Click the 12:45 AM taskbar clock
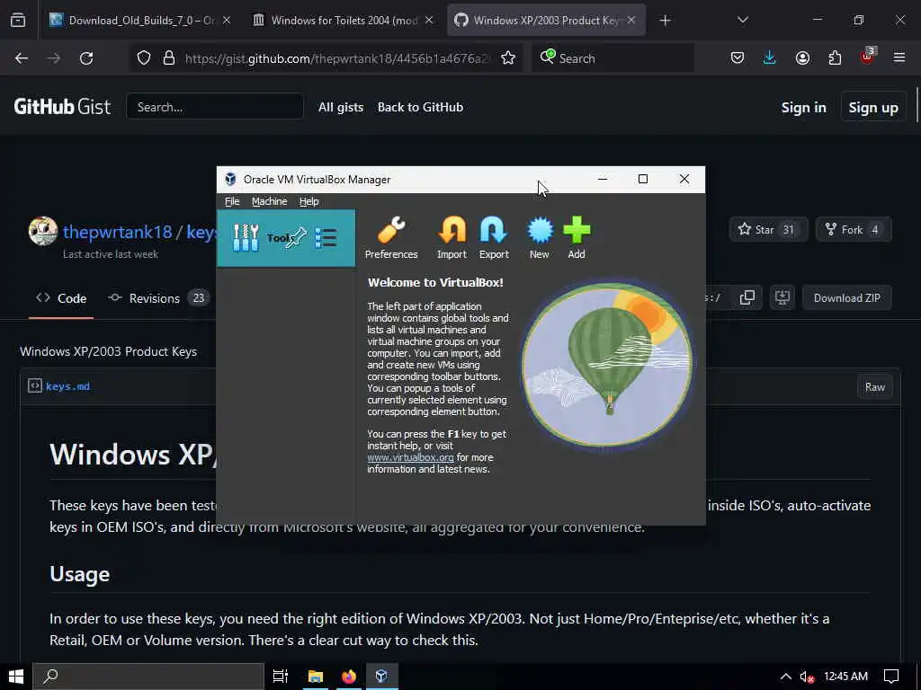The width and height of the screenshot is (921, 690). (845, 677)
